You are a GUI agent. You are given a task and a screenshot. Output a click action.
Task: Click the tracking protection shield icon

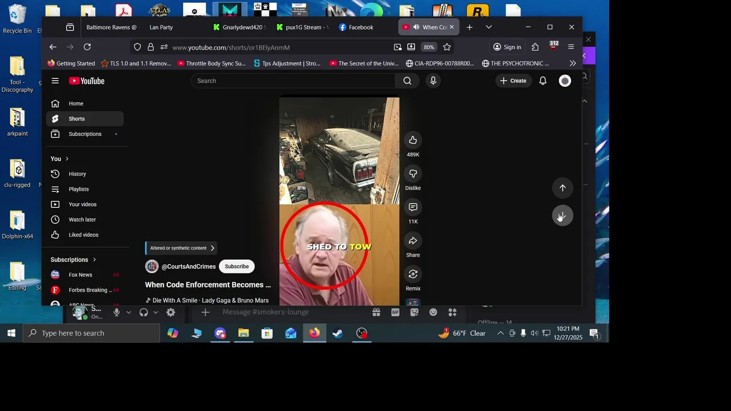pyautogui.click(x=137, y=47)
